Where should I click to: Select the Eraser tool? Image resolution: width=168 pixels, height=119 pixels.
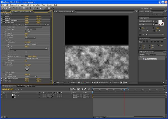(x=41, y=8)
